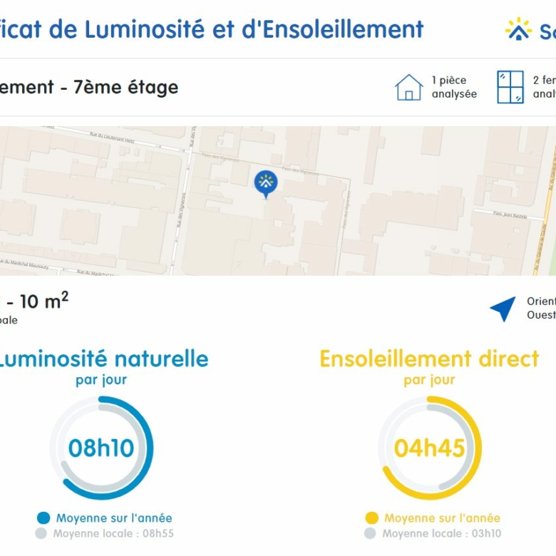This screenshot has width=556, height=556.
Task: Click the 04h45 value in the yellow ring
Action: [429, 448]
